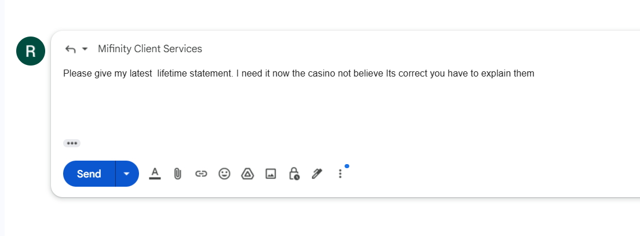Image resolution: width=640 pixels, height=236 pixels.
Task: Click the Mifinity Client Services recipient
Action: [150, 49]
